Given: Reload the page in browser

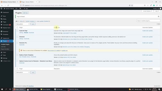Looking at the screenshot, I should (8, 5).
